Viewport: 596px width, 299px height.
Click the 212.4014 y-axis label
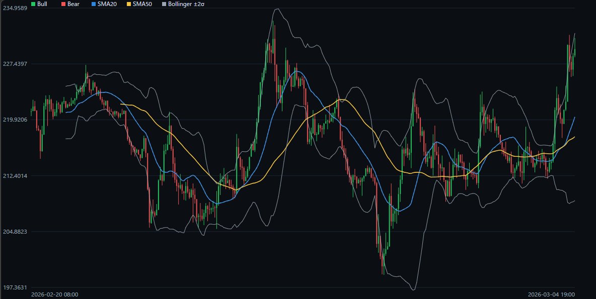[15, 175]
